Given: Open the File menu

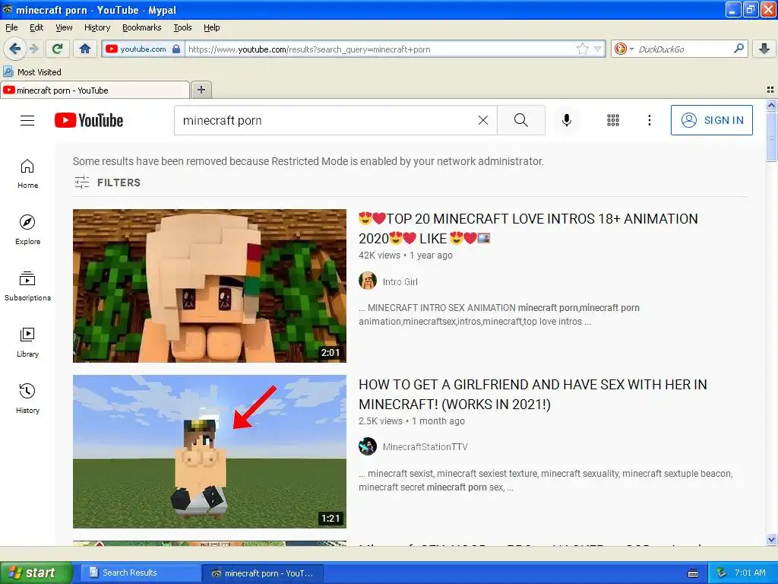Looking at the screenshot, I should [11, 27].
